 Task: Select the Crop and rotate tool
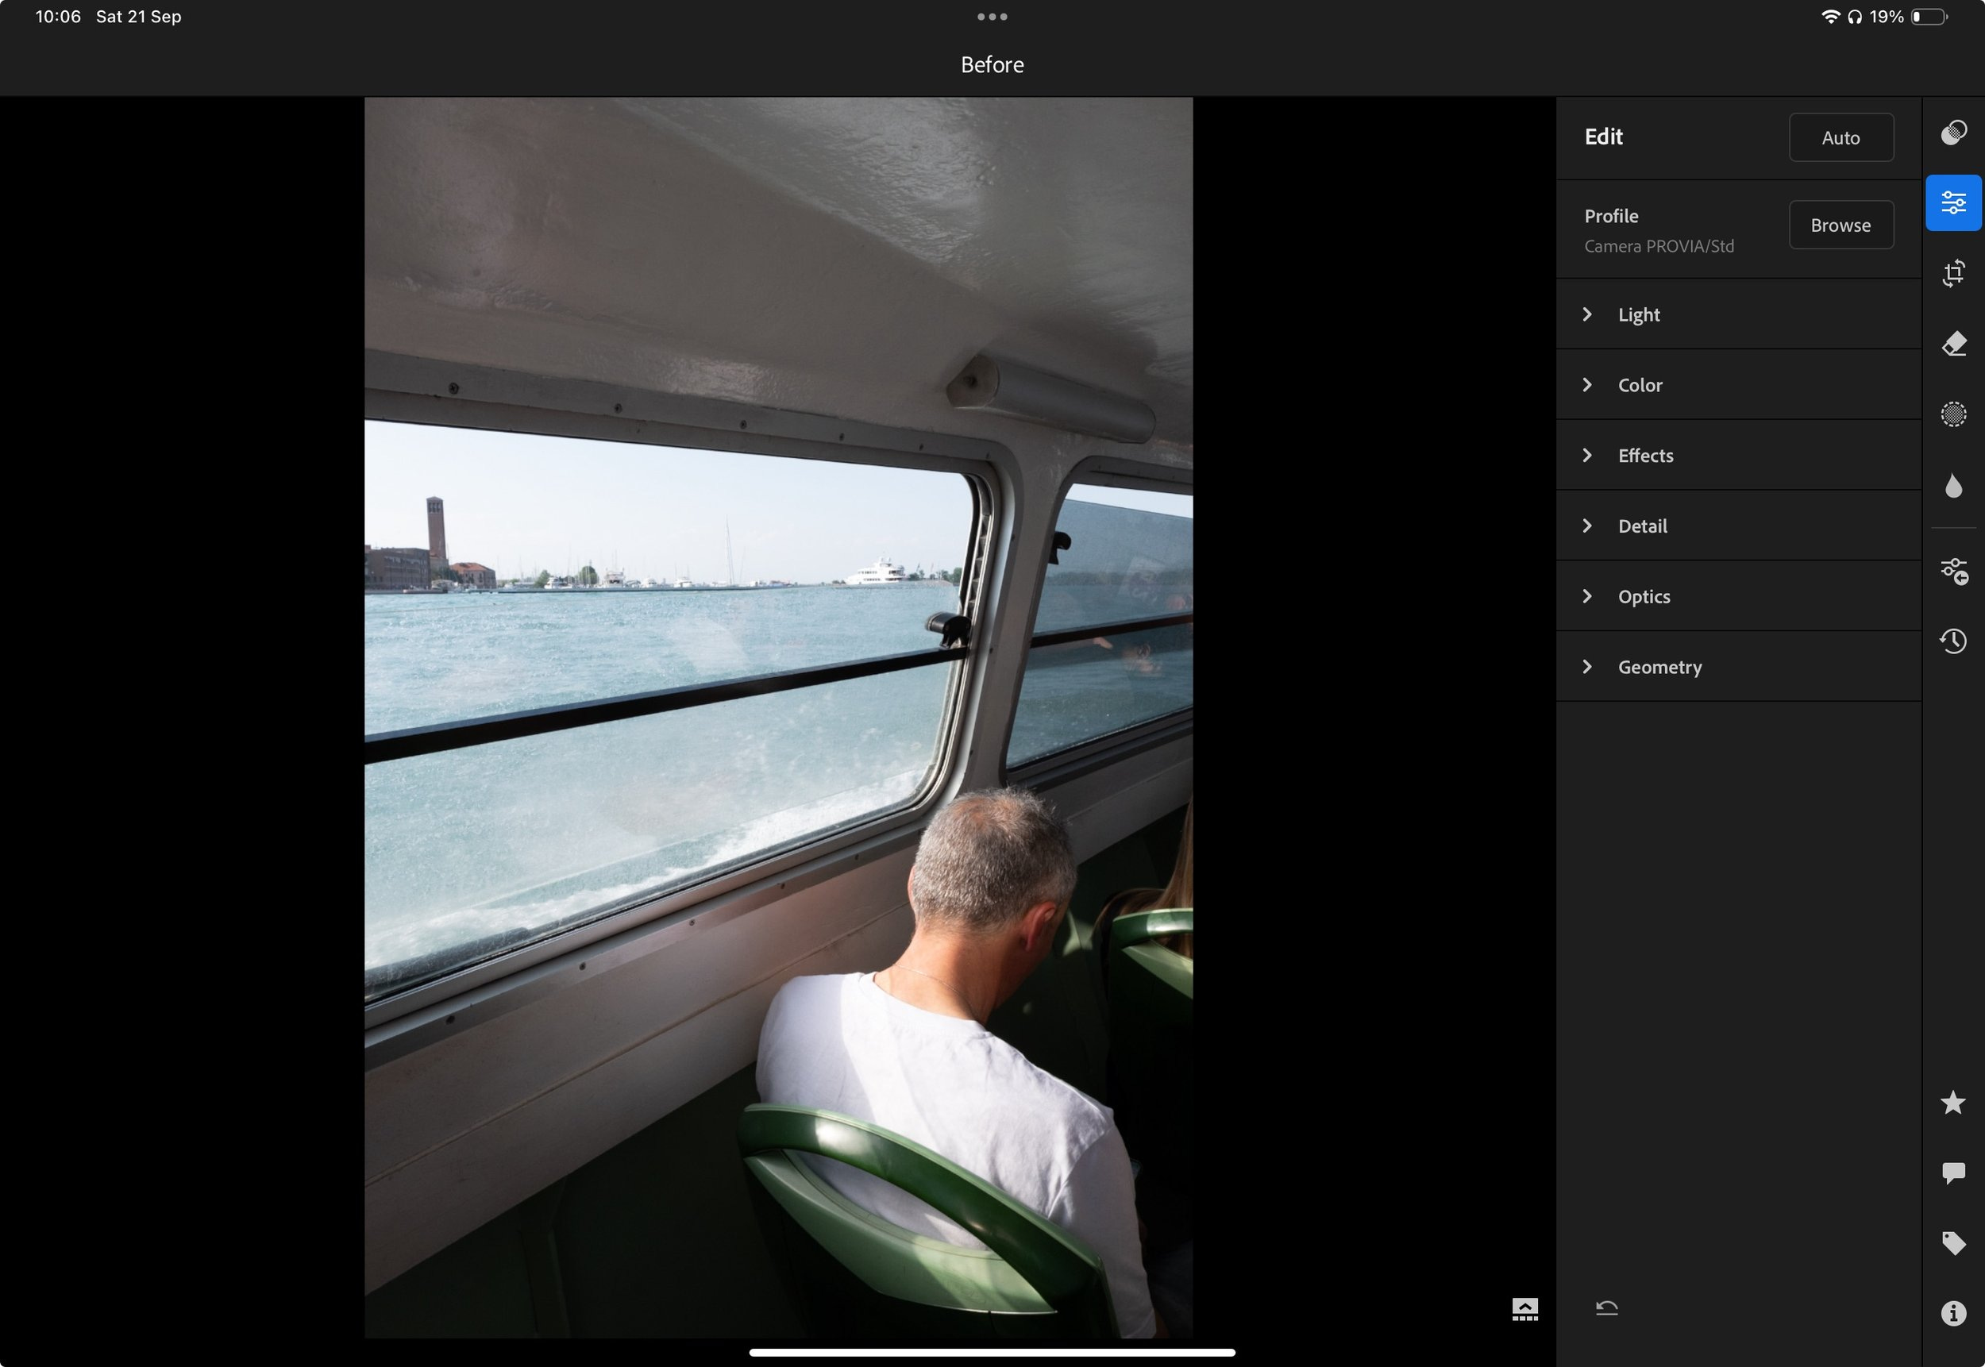click(x=1952, y=273)
